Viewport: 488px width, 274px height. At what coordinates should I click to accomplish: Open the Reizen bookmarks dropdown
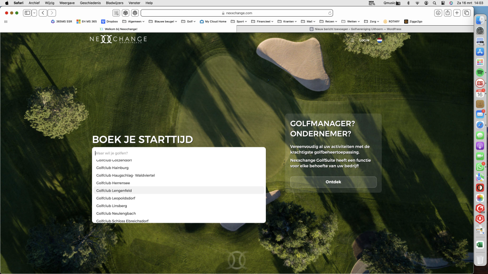click(328, 21)
